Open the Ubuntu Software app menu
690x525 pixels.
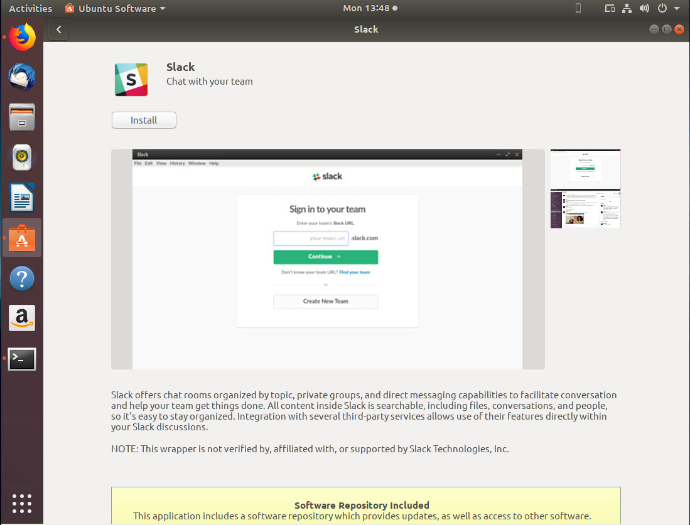pyautogui.click(x=116, y=8)
